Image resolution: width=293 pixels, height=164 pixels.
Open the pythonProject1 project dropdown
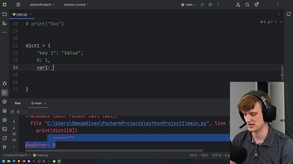[43, 5]
